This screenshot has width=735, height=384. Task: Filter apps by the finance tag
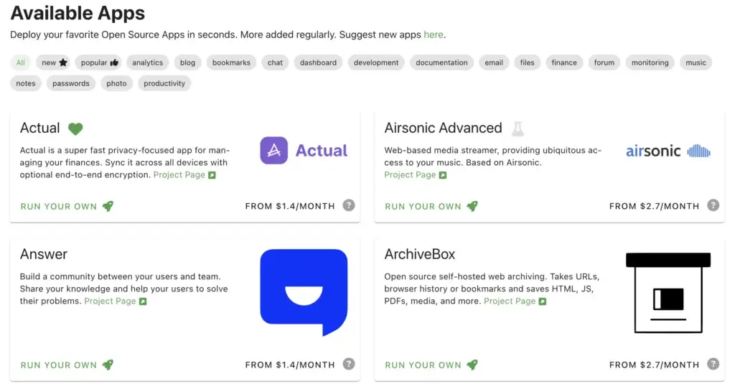tap(564, 62)
